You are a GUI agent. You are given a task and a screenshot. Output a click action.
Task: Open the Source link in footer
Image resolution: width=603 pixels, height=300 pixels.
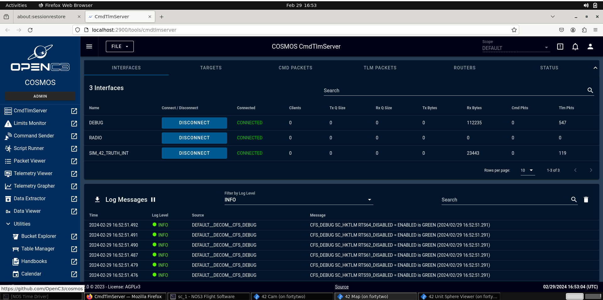coord(342,287)
